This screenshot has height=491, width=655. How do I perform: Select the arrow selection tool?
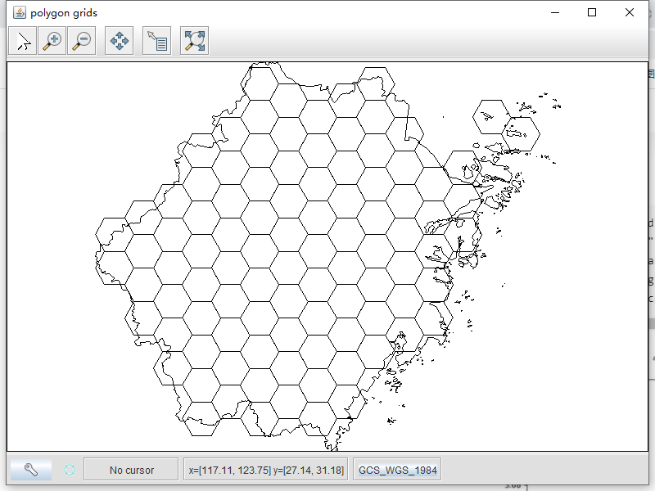click(21, 40)
